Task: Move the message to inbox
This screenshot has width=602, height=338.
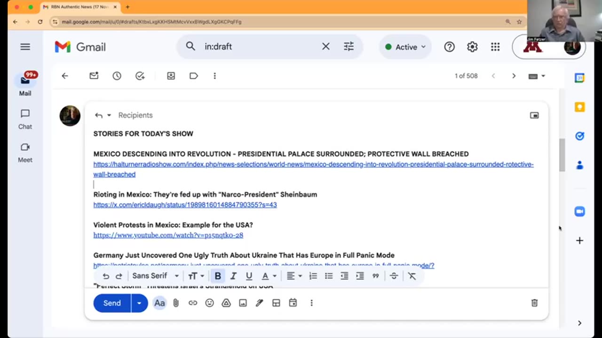Action: point(171,76)
